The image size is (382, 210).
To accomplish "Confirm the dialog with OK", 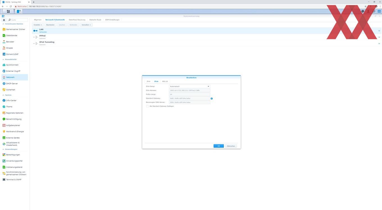I will pyautogui.click(x=219, y=146).
